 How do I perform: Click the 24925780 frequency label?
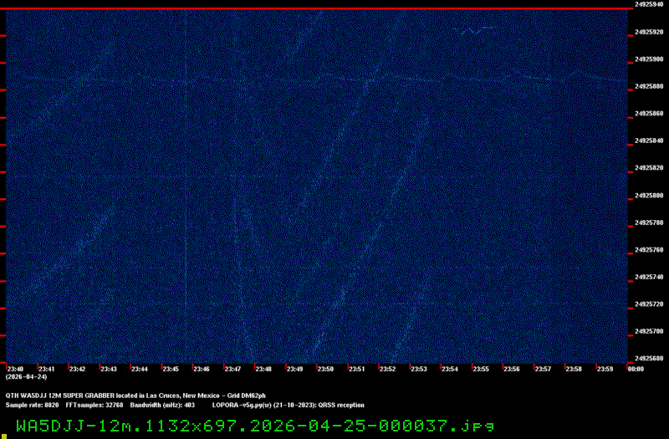coord(649,222)
